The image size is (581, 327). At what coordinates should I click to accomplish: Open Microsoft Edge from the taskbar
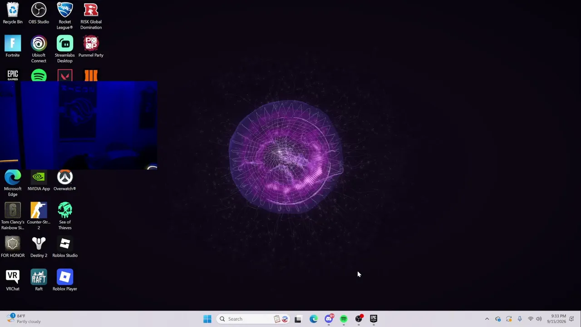click(x=314, y=319)
